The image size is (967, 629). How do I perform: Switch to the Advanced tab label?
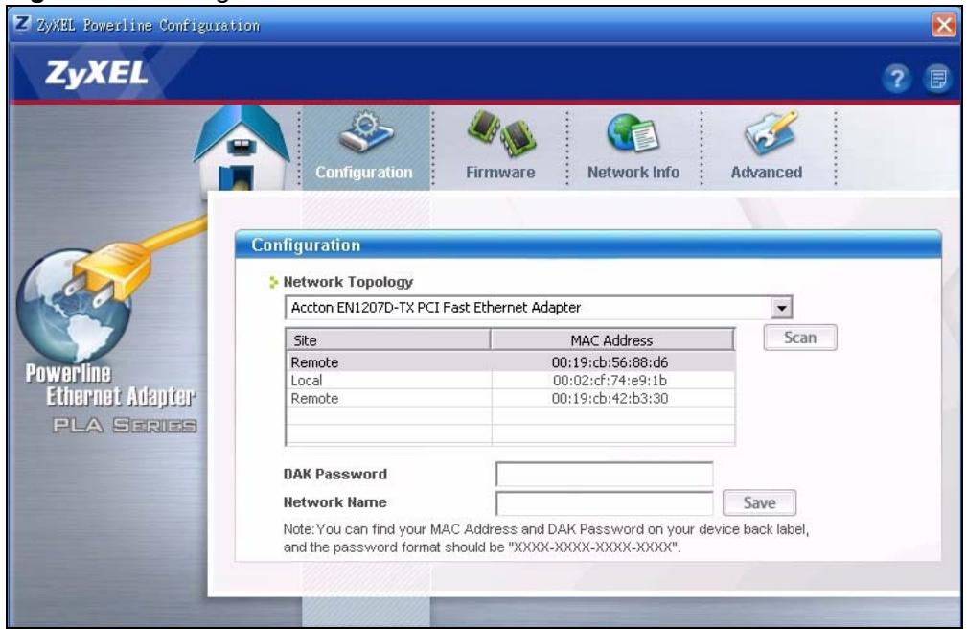point(767,173)
